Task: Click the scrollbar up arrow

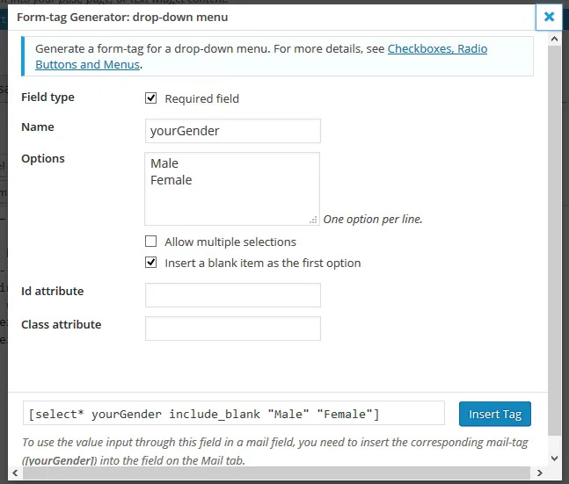Action: [x=553, y=40]
